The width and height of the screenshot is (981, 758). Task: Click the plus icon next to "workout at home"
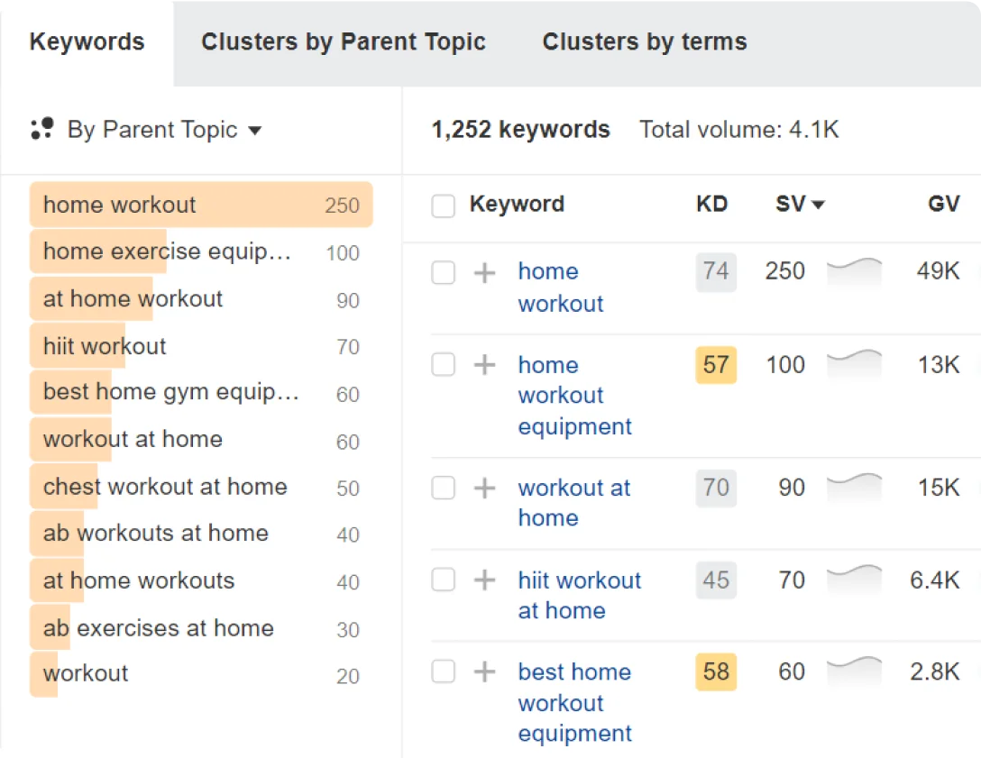tap(484, 489)
